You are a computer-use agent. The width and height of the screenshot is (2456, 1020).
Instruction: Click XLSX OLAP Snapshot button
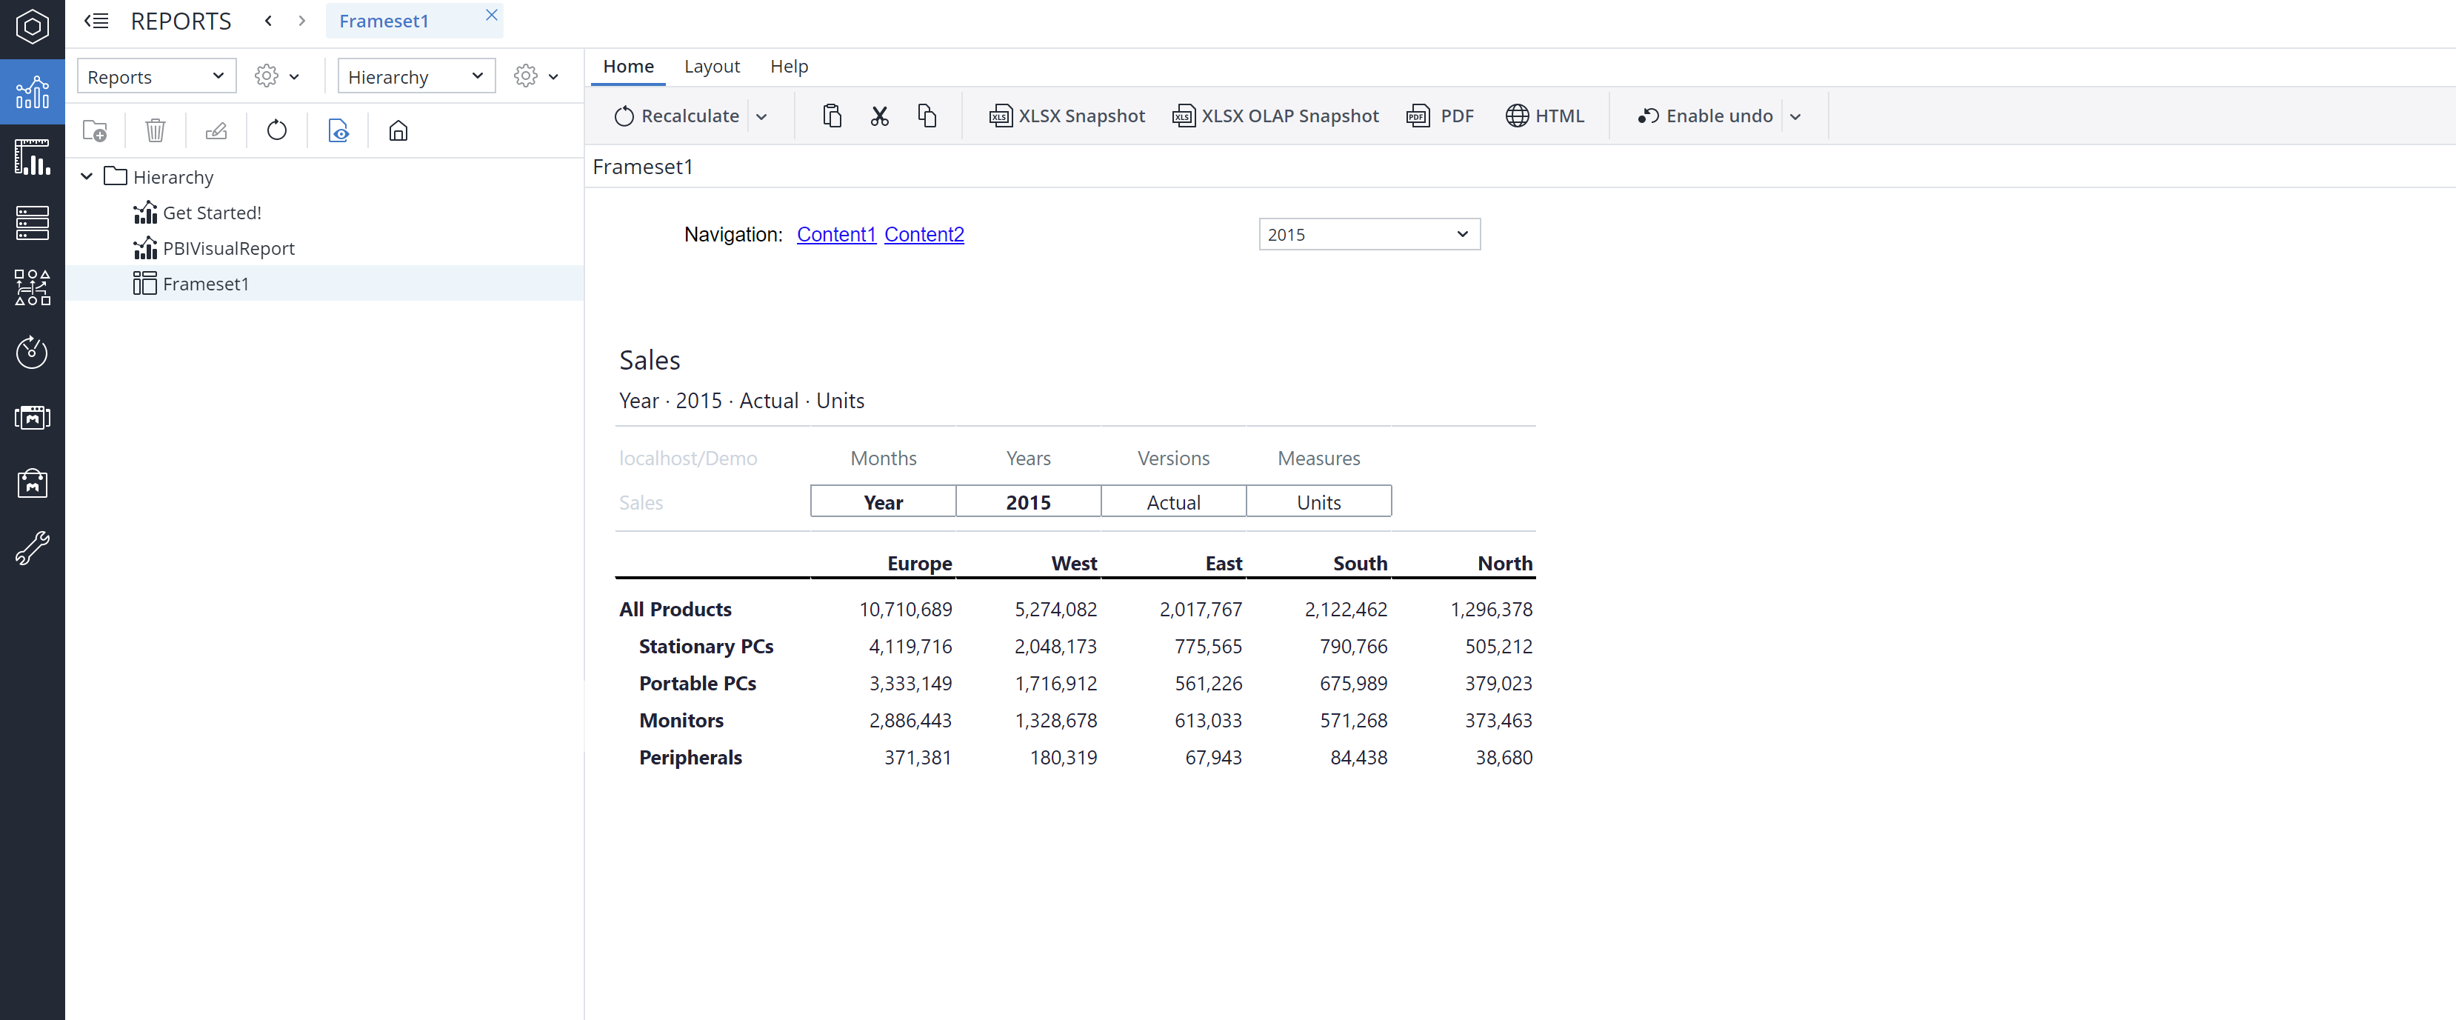[x=1275, y=116]
